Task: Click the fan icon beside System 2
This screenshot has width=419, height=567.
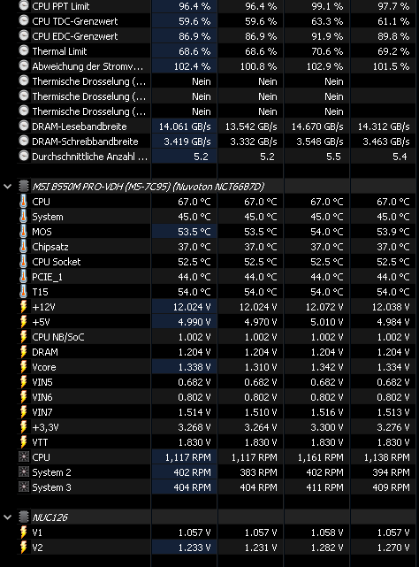Action: click(x=24, y=472)
